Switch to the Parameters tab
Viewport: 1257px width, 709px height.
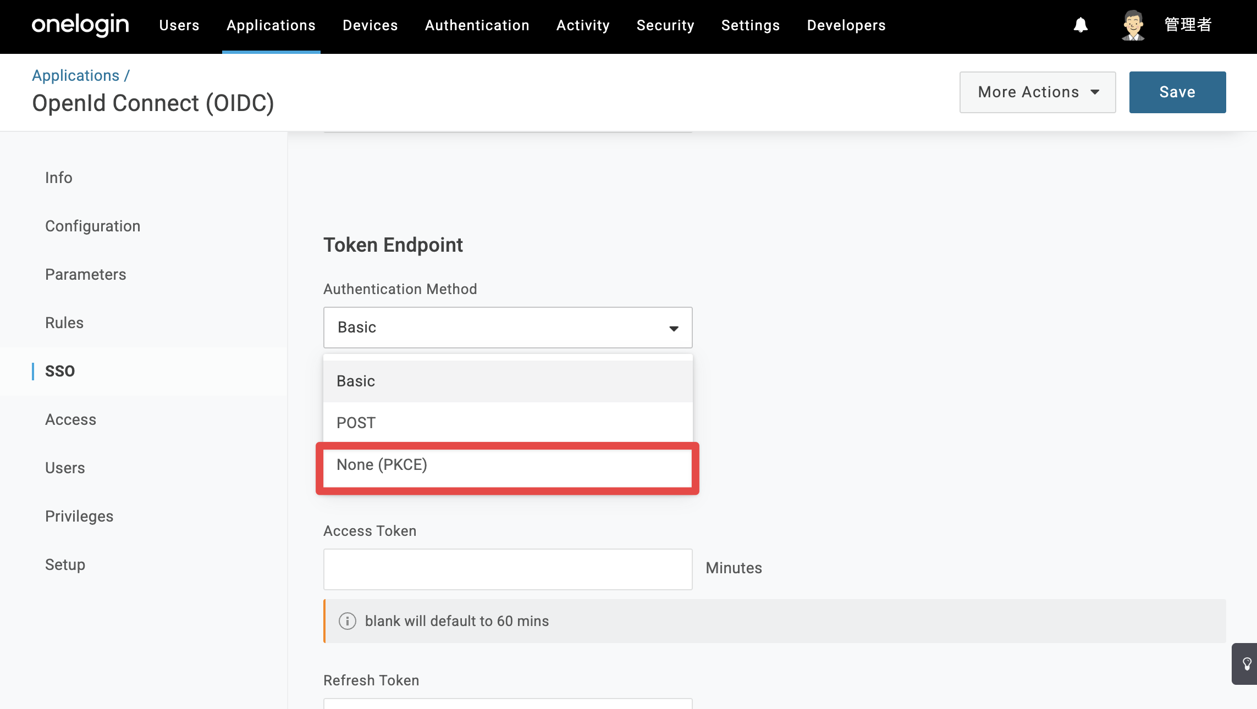point(86,274)
